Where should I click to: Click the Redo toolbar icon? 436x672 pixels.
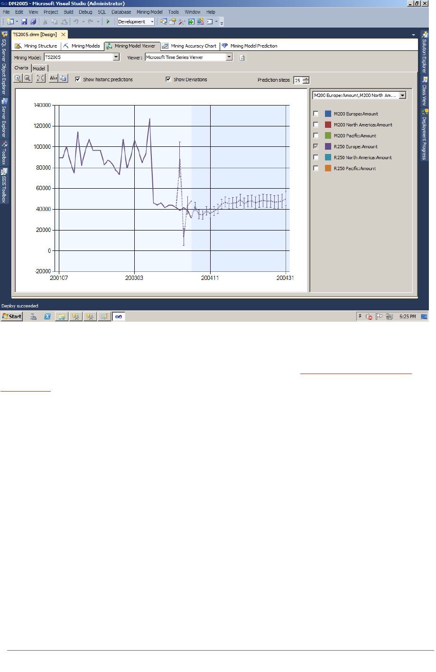tap(91, 21)
